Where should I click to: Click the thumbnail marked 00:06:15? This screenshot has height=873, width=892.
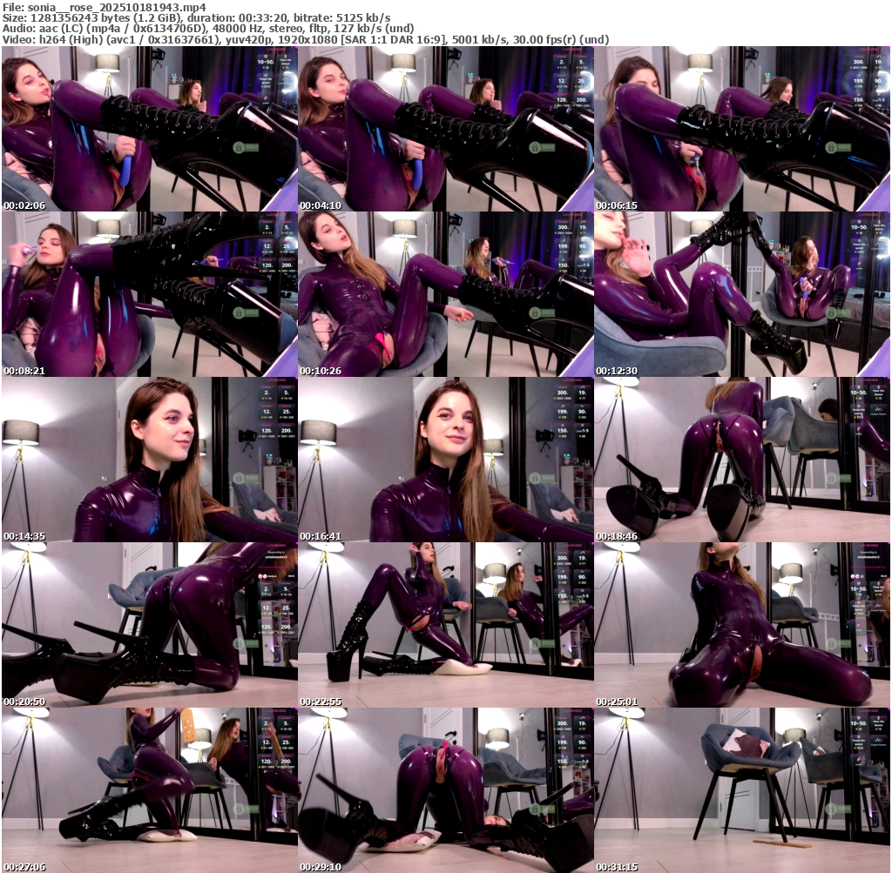coord(741,129)
